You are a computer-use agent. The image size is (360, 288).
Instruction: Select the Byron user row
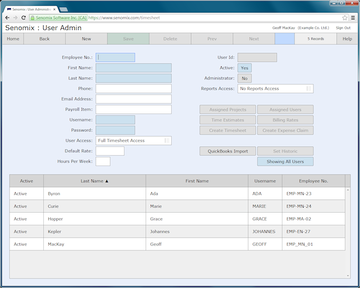[x=177, y=194]
